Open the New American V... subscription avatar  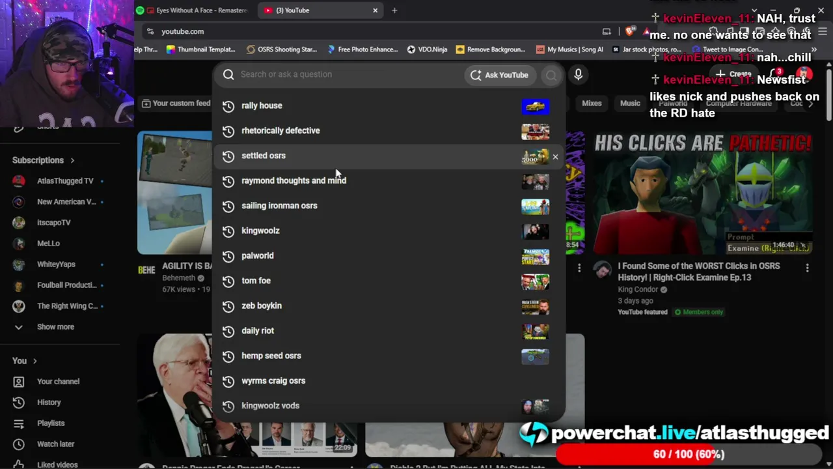(19, 202)
